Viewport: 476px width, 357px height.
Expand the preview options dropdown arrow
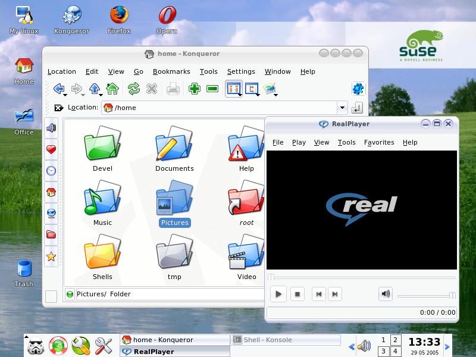(276, 95)
